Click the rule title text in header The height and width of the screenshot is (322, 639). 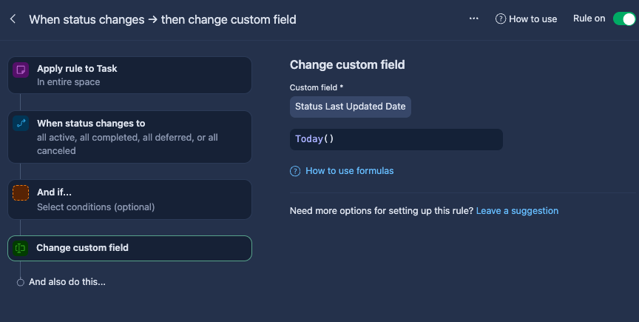[x=163, y=19]
